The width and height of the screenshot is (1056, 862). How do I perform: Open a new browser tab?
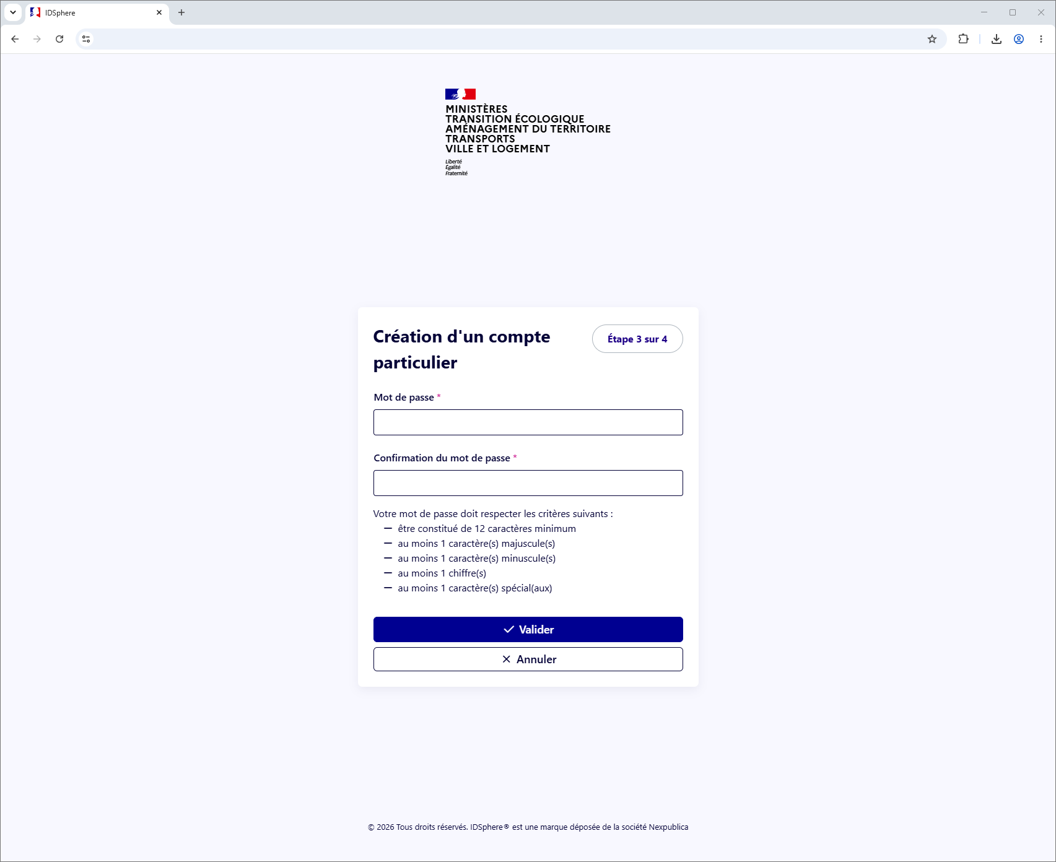tap(181, 12)
